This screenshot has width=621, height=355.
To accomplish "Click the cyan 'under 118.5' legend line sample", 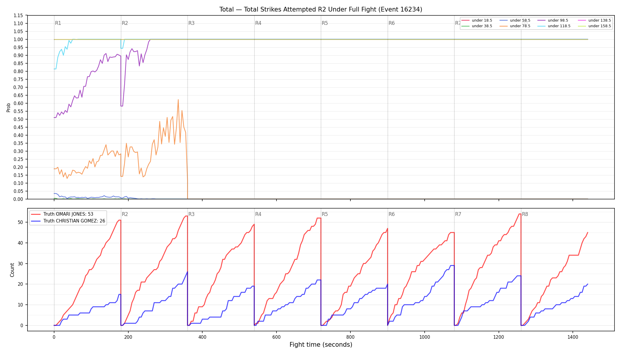I will coord(541,26).
